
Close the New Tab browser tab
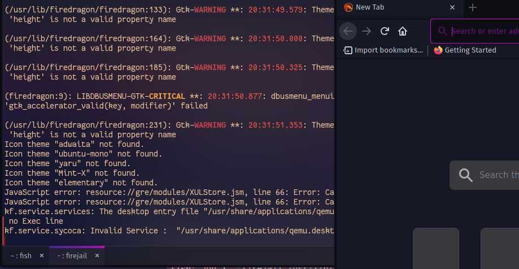pyautogui.click(x=452, y=7)
